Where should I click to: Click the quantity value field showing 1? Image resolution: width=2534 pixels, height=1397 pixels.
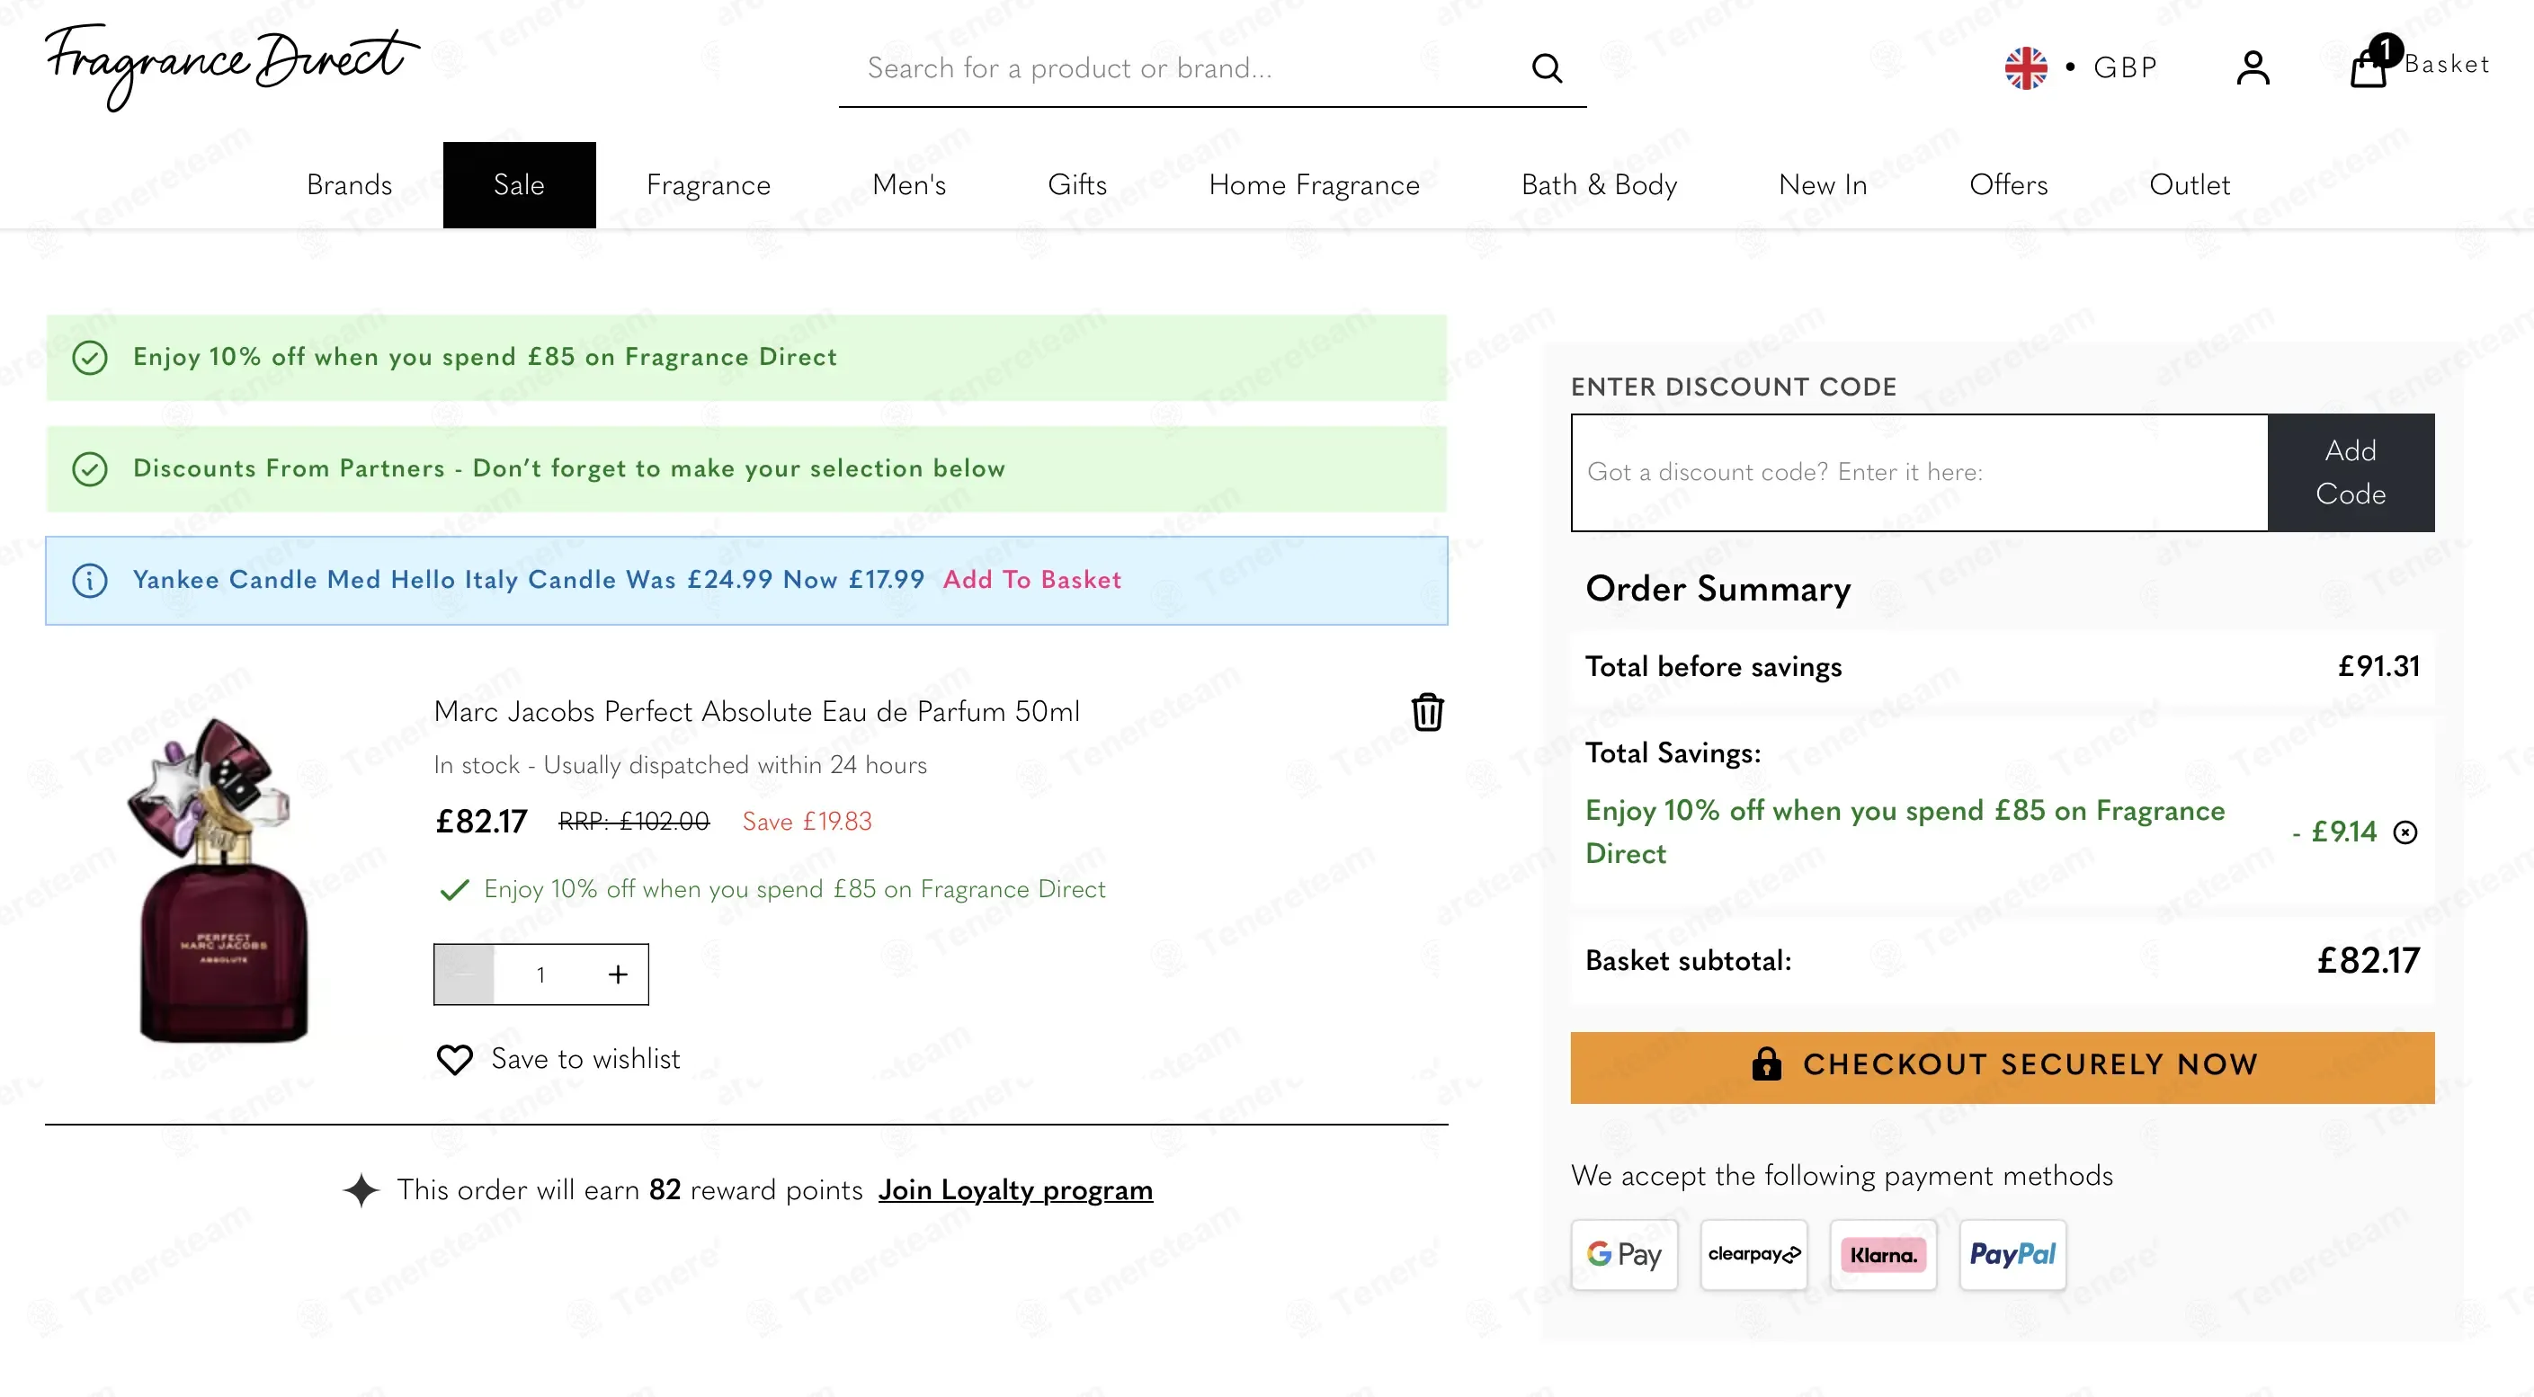point(541,974)
